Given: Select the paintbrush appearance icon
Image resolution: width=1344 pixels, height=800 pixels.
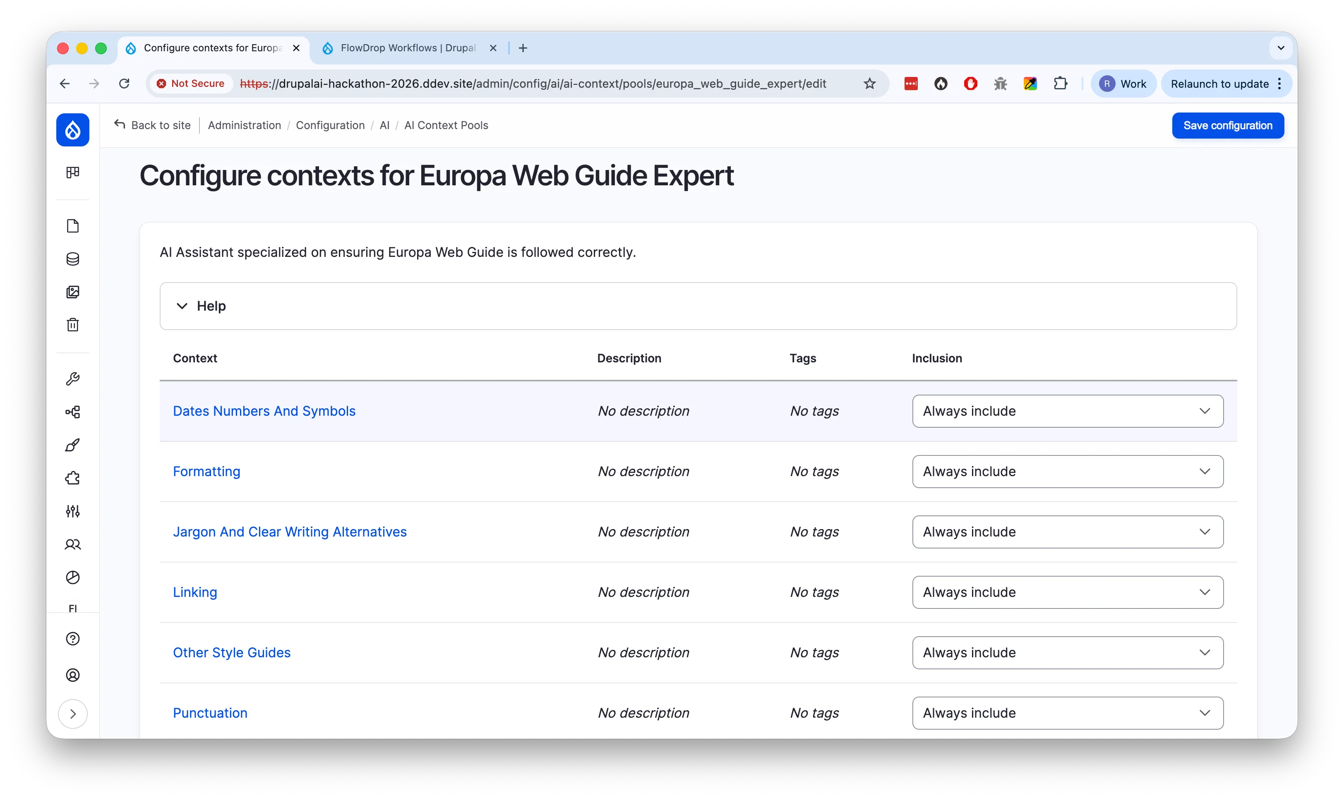Looking at the screenshot, I should click(73, 445).
